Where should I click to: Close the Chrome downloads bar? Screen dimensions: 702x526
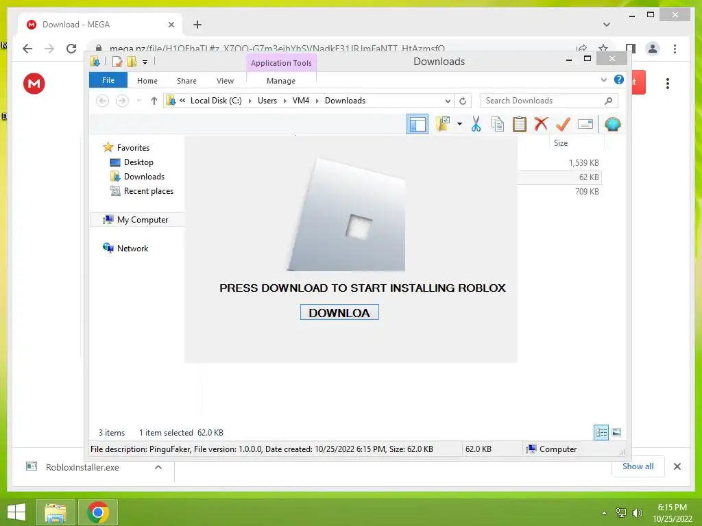point(677,466)
